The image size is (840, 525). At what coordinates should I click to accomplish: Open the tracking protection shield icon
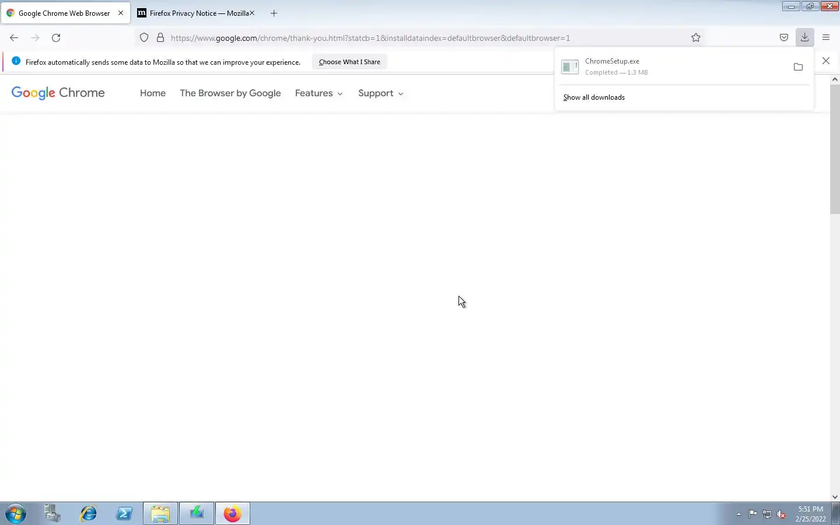tap(144, 38)
